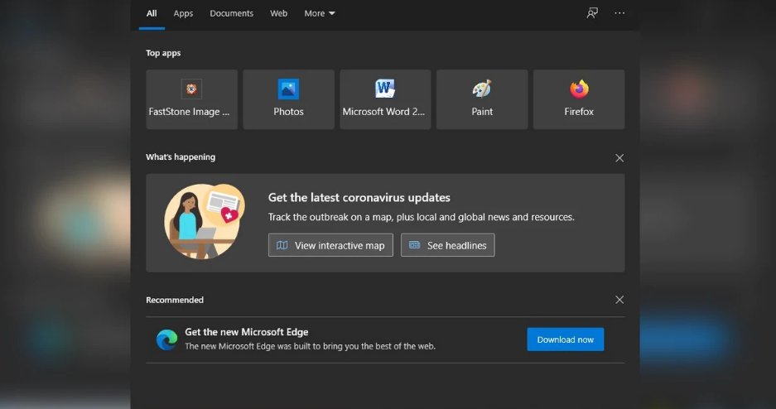Open Firefox from top apps
The height and width of the screenshot is (409, 776).
tap(579, 99)
